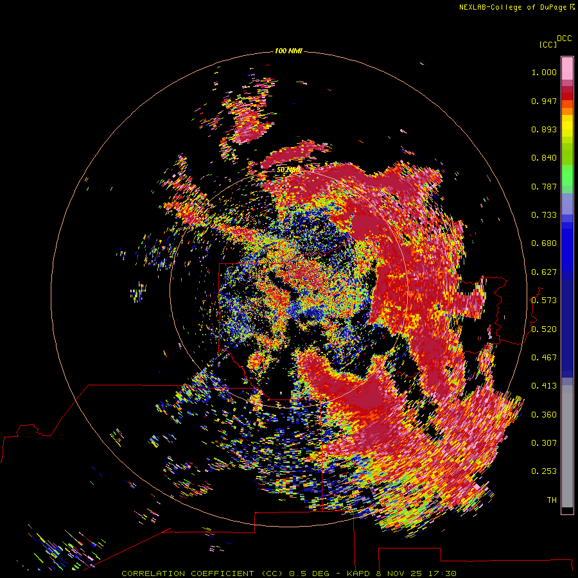This screenshot has width=578, height=578.
Task: Click the [CC] units label
Action: pos(548,44)
